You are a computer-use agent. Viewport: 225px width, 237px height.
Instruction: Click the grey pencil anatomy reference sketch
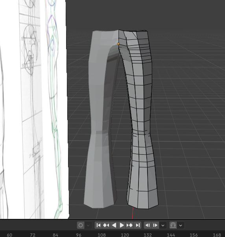[x=31, y=109]
